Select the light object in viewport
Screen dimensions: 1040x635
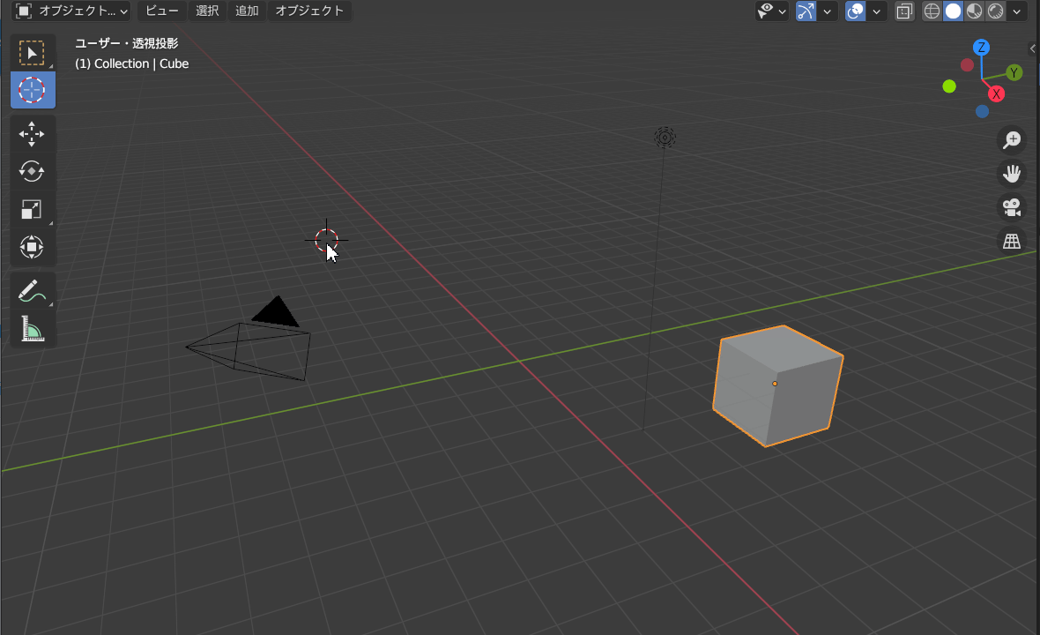pos(665,138)
